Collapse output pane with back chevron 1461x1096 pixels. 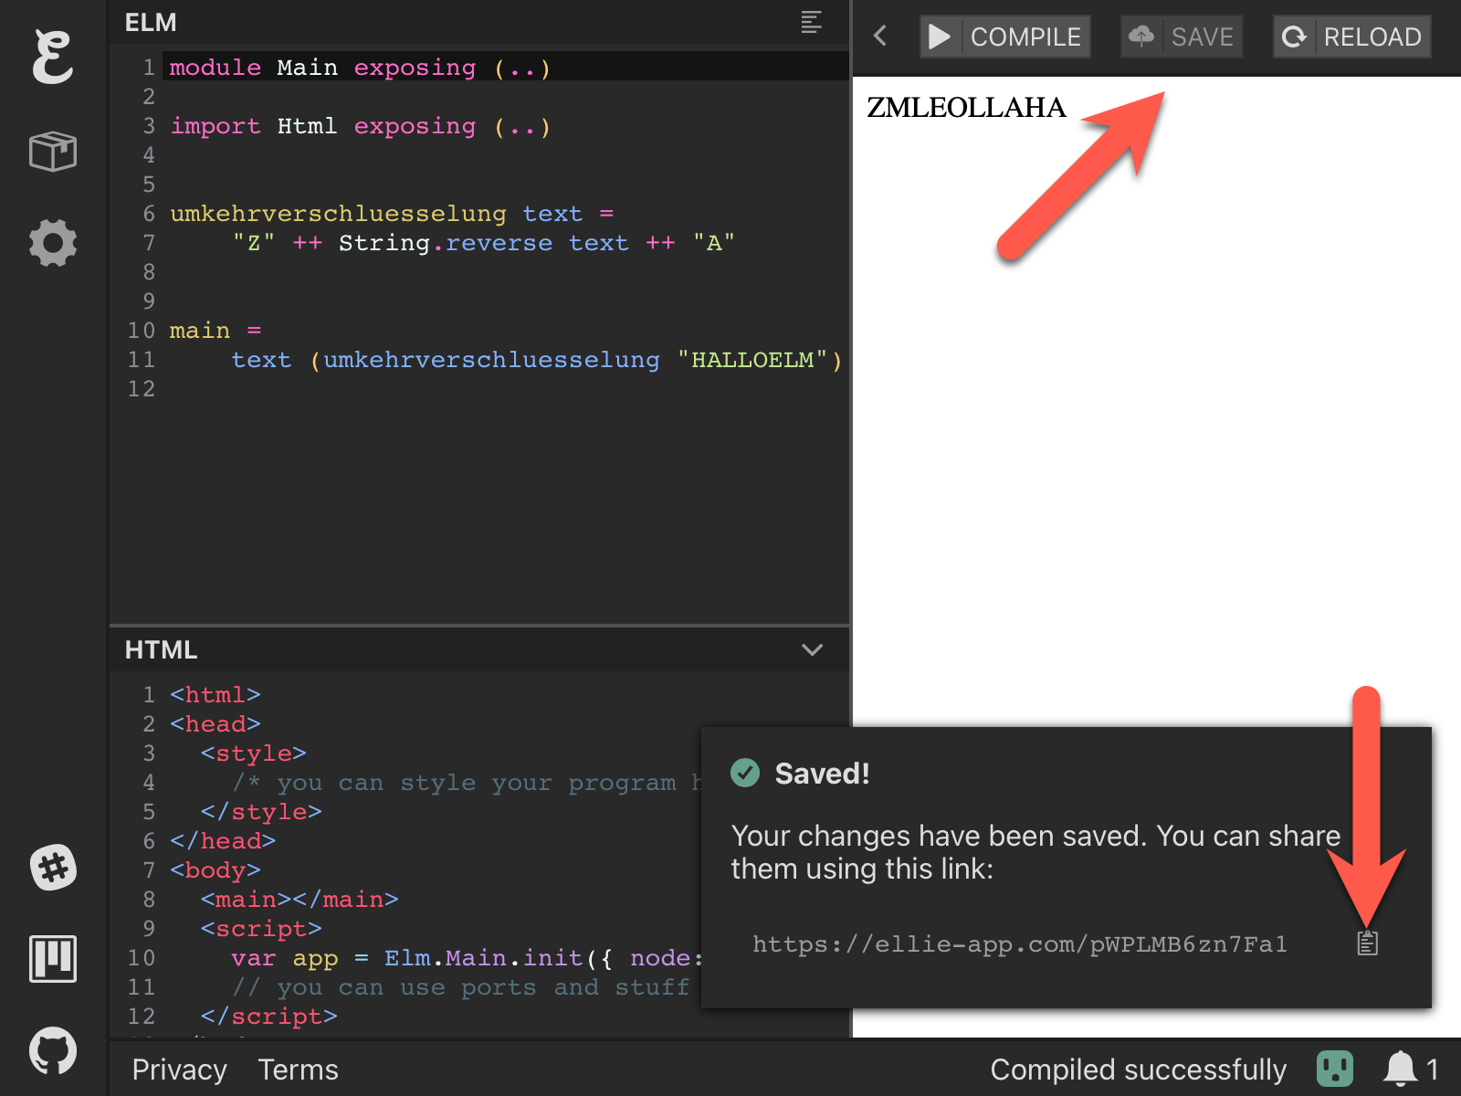(880, 37)
